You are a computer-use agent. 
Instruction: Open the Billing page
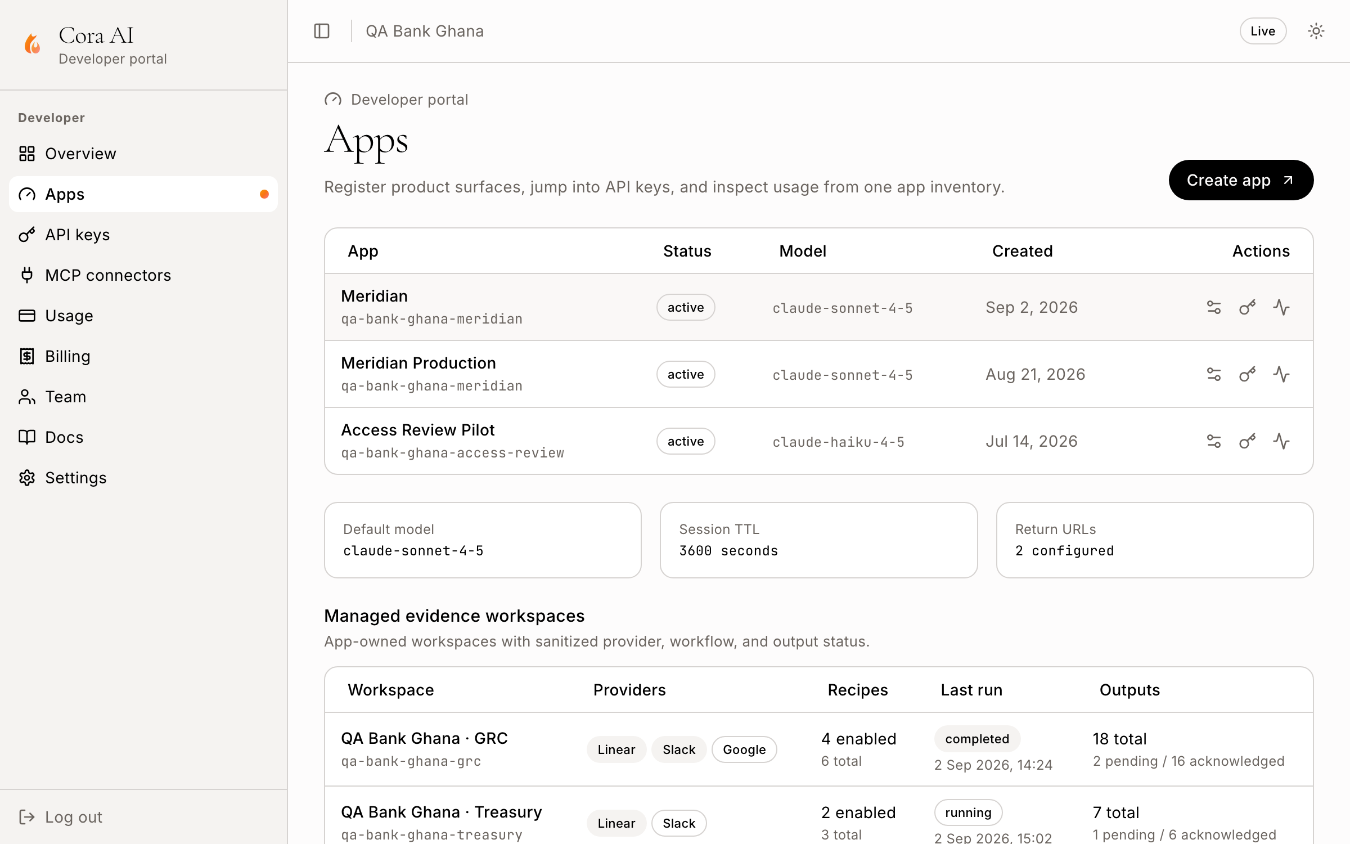(x=143, y=356)
